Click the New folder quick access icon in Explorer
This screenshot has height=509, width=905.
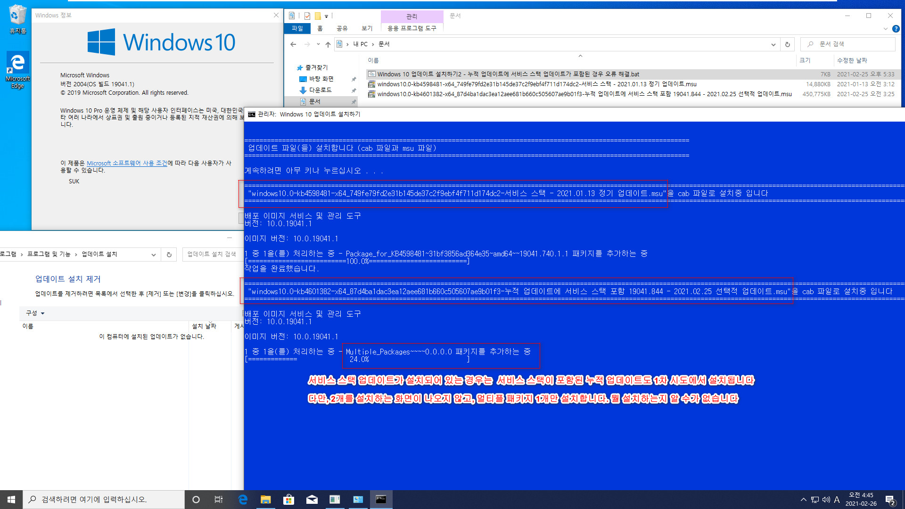tap(318, 16)
